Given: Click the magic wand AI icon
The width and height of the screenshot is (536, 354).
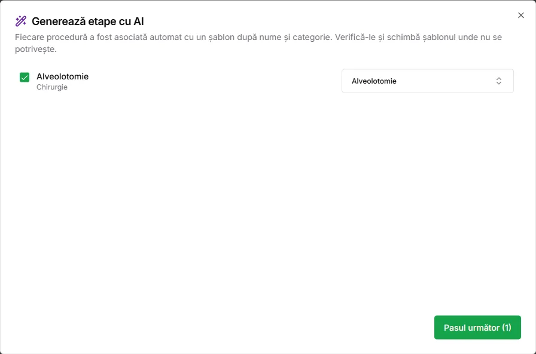Looking at the screenshot, I should click(x=21, y=21).
